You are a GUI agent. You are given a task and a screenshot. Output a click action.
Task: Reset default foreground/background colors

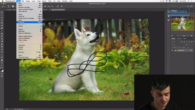[1, 68]
